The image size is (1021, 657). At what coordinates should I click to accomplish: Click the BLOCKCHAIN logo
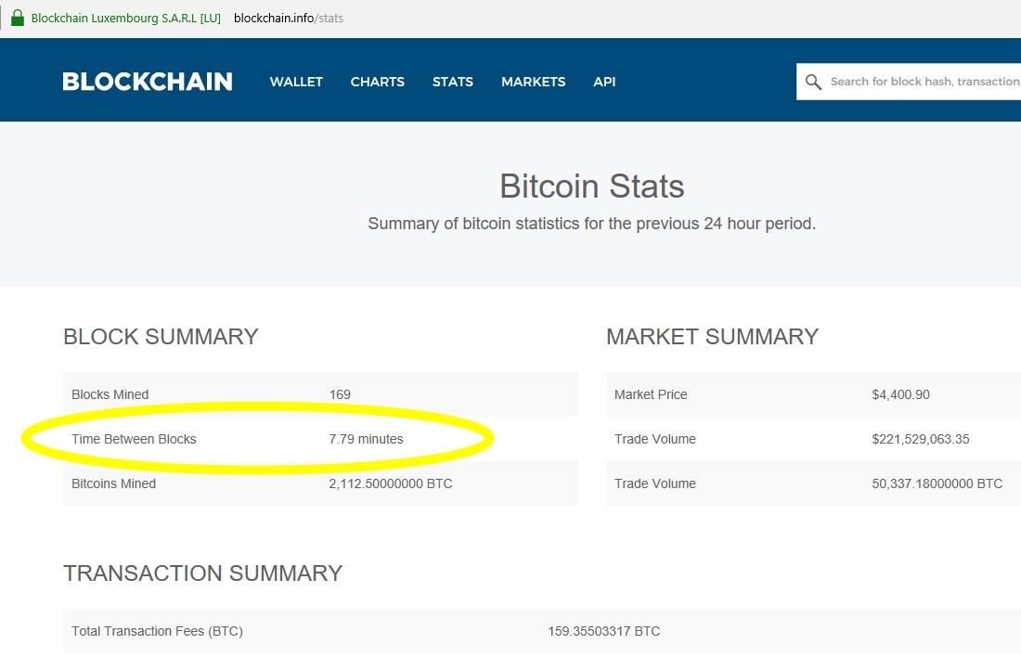[148, 82]
